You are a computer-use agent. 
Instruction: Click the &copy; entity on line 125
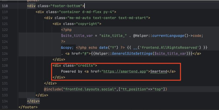pyautogui.click(x=67, y=48)
